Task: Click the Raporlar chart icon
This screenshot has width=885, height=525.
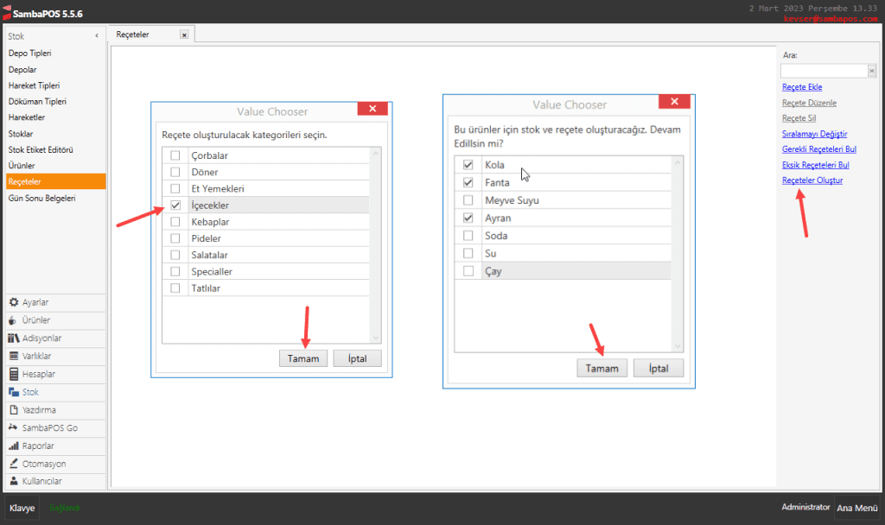Action: pyautogui.click(x=13, y=446)
